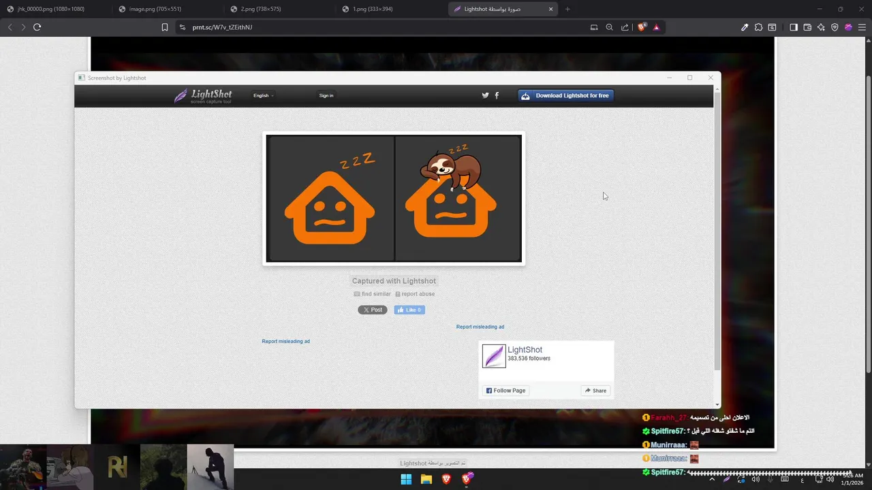
Task: Toggle the browser sidebar panel icon
Action: (x=794, y=27)
